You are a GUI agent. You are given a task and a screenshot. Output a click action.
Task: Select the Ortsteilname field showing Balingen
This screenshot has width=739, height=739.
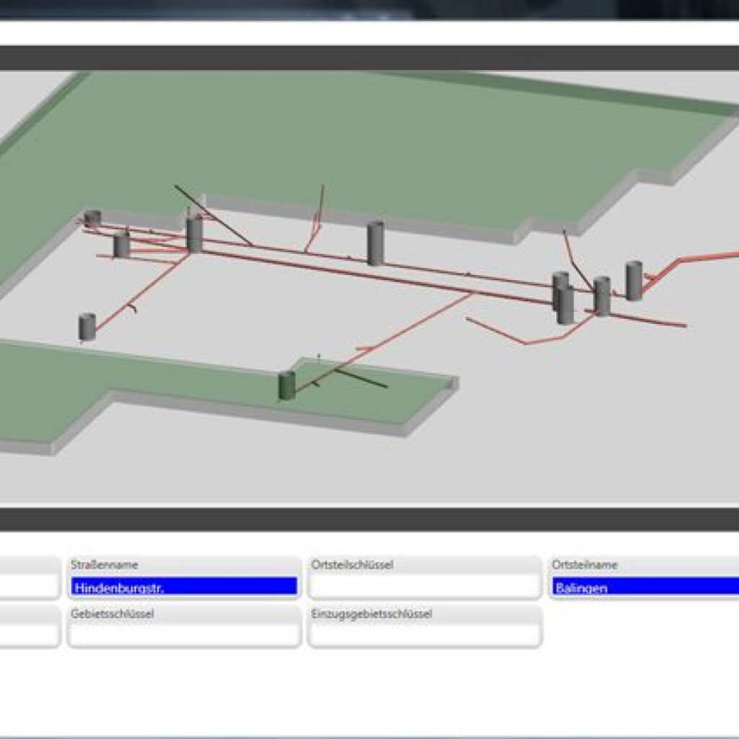(x=644, y=587)
